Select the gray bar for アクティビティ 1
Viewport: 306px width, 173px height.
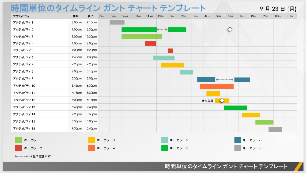[x=117, y=22]
